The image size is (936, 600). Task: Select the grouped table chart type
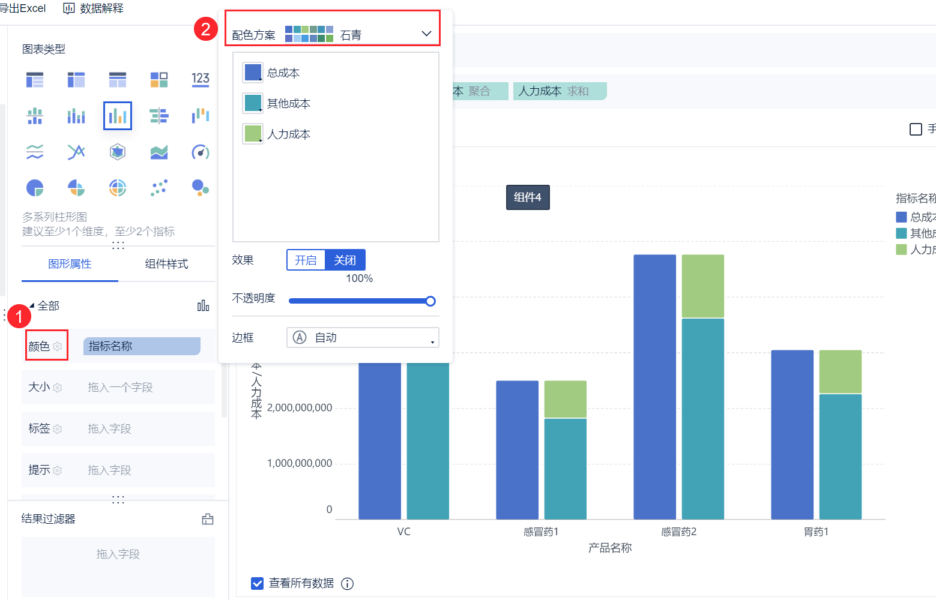point(35,79)
